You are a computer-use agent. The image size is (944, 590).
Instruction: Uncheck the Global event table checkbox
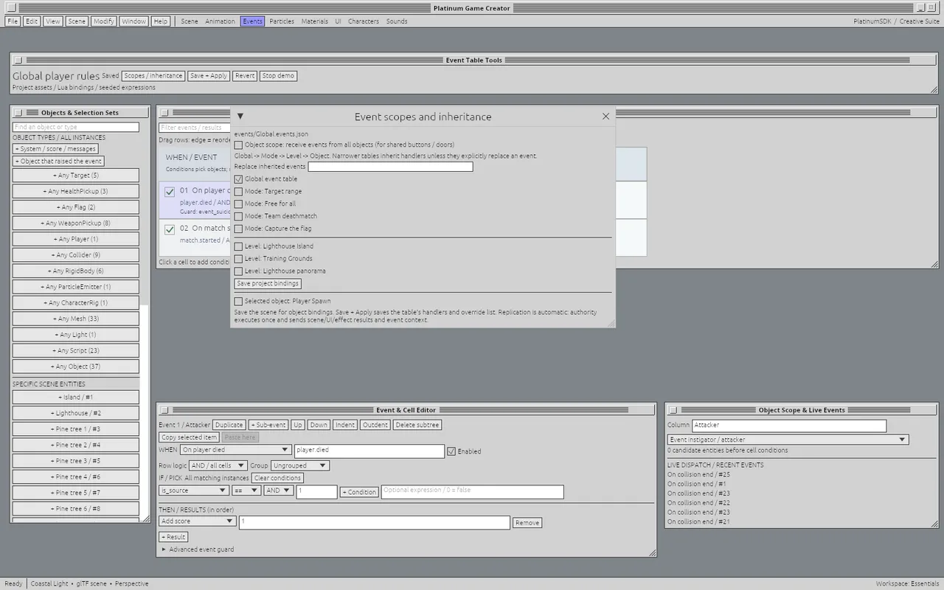click(238, 179)
